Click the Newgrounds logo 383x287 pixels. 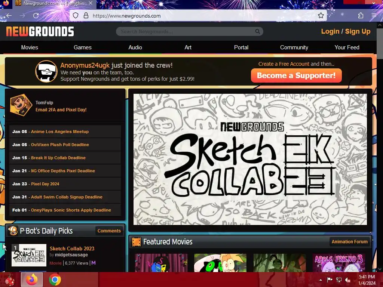[40, 31]
